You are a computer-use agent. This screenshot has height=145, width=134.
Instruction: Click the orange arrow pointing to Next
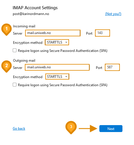[x=88, y=129]
